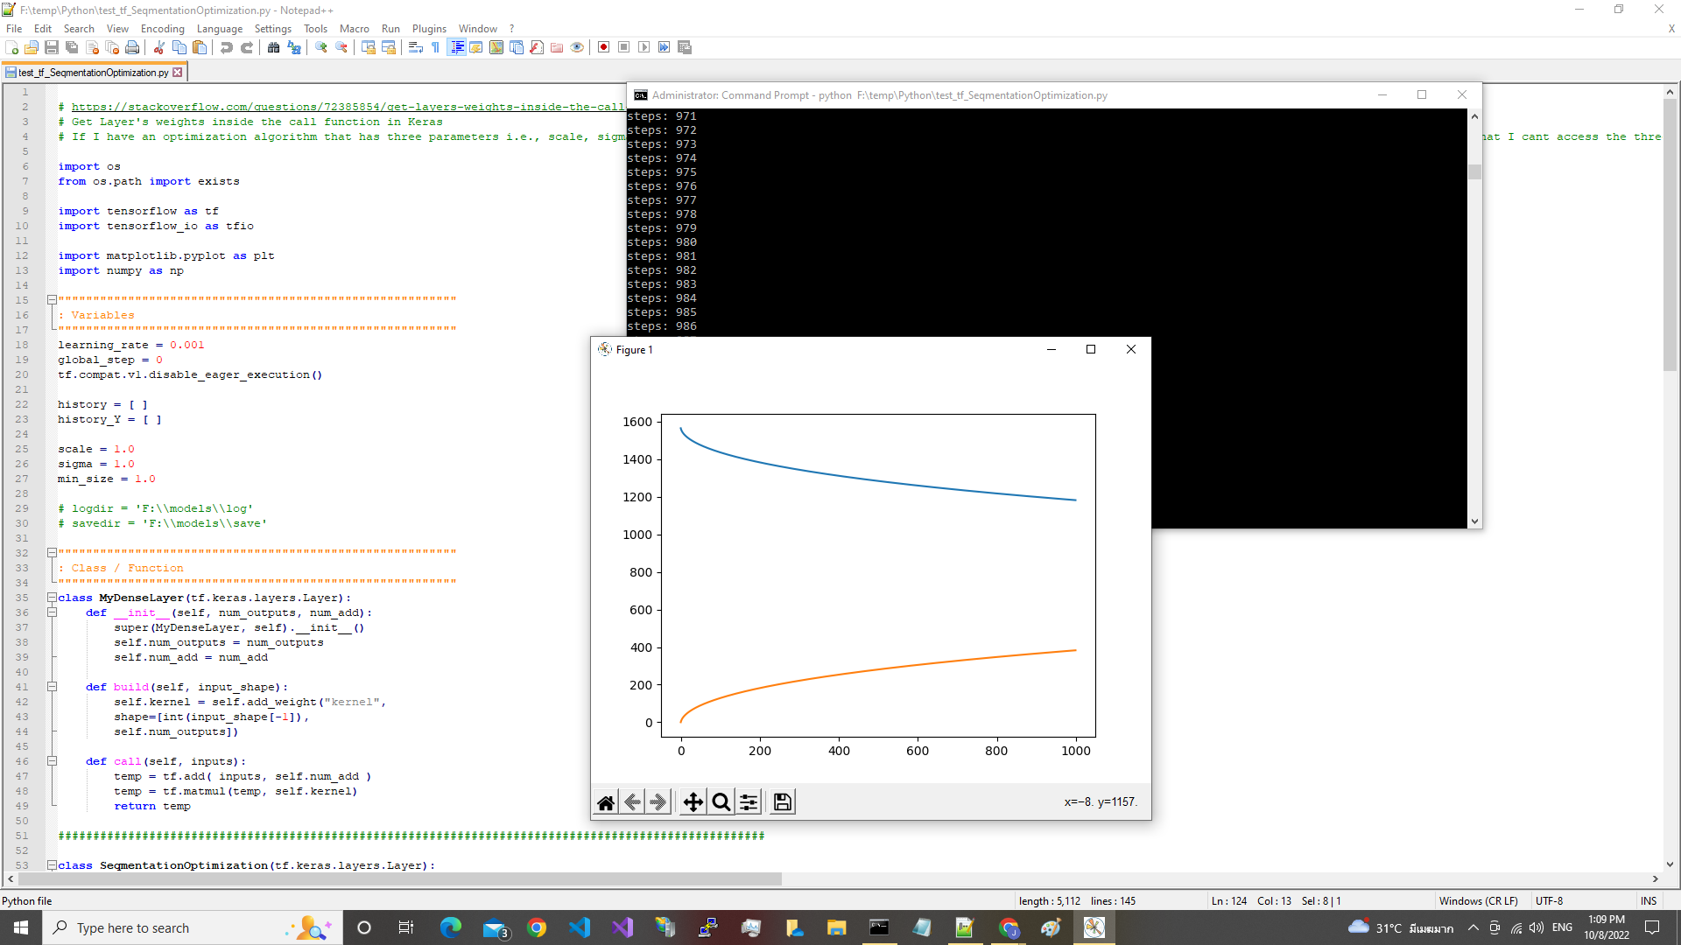This screenshot has width=1681, height=945.
Task: Toggle word wrap toolbar button
Action: coord(416,47)
